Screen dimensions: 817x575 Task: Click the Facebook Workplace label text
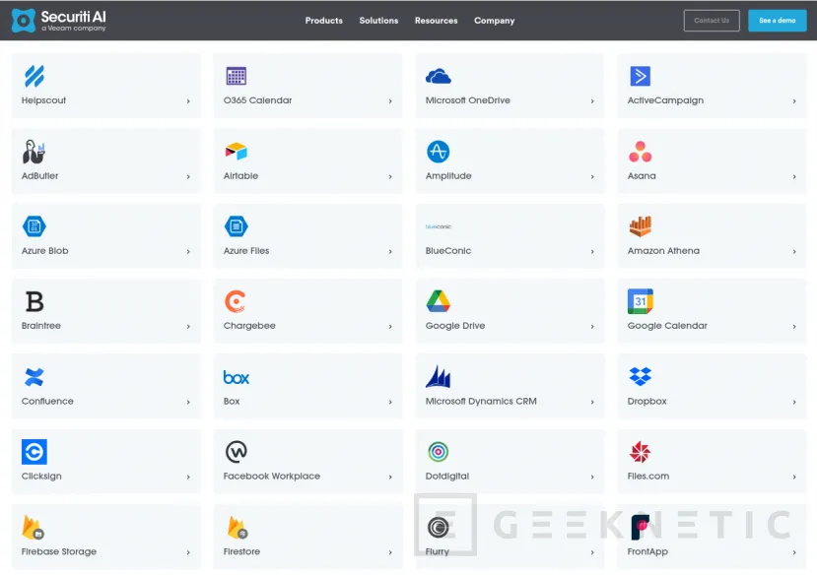coord(271,477)
